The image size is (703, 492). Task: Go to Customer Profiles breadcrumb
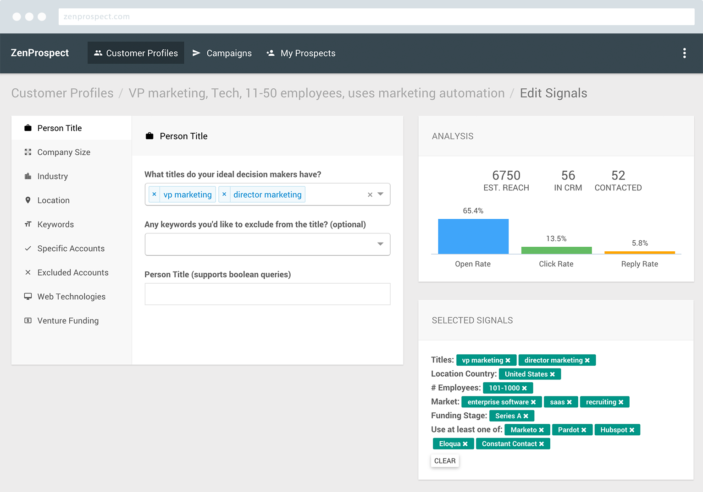click(x=62, y=93)
